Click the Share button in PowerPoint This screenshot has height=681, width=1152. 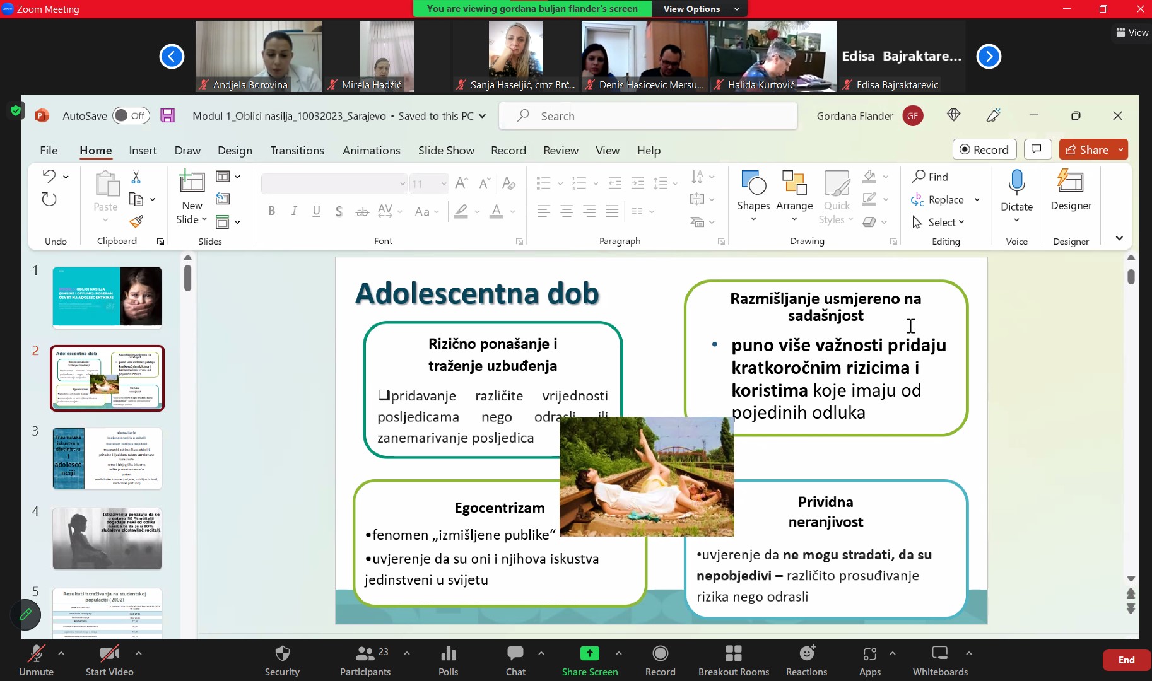[1088, 149]
